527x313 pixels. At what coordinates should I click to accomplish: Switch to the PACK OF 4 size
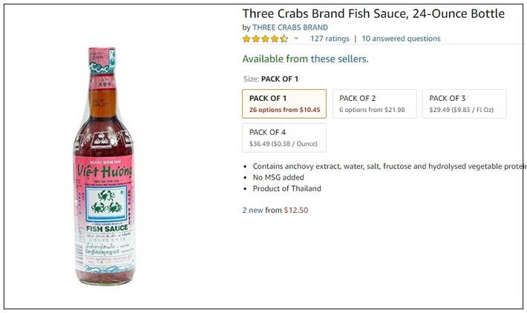tap(284, 137)
